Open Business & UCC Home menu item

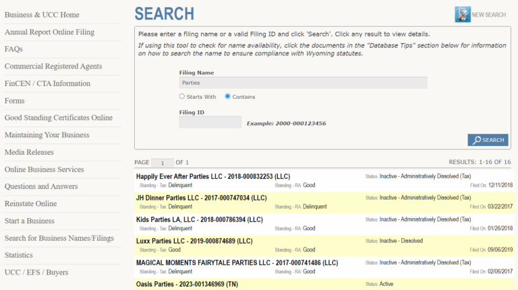(42, 15)
